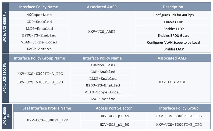Click the HXV-UCS-6300FI_IPR profile cell

(x=47, y=120)
